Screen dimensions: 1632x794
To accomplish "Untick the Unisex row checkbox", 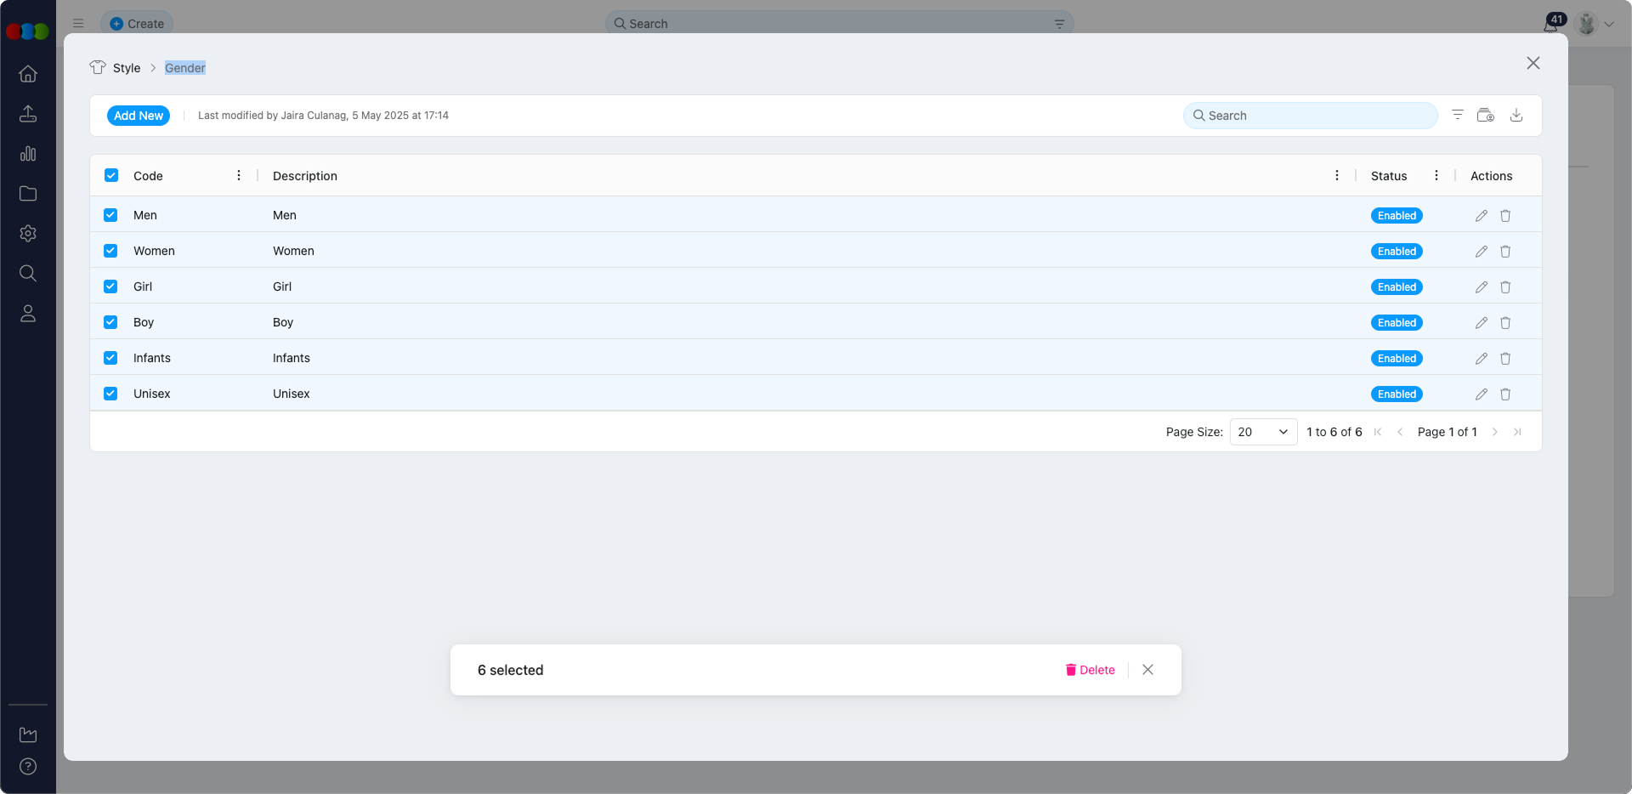I will [110, 394].
